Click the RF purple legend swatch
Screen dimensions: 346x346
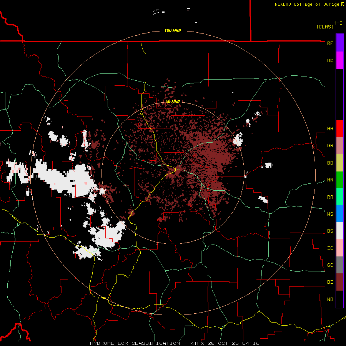click(339, 43)
